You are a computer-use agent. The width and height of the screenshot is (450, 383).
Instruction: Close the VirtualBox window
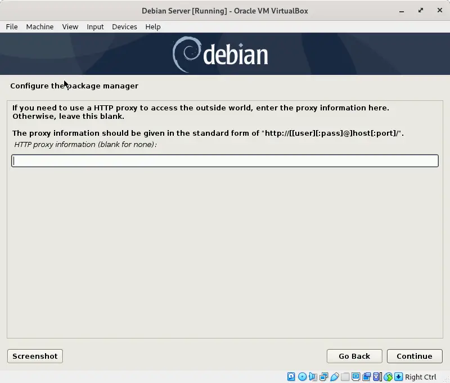pos(439,10)
